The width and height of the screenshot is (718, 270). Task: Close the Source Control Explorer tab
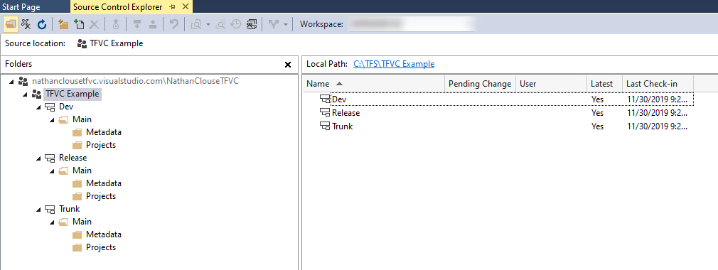(185, 7)
